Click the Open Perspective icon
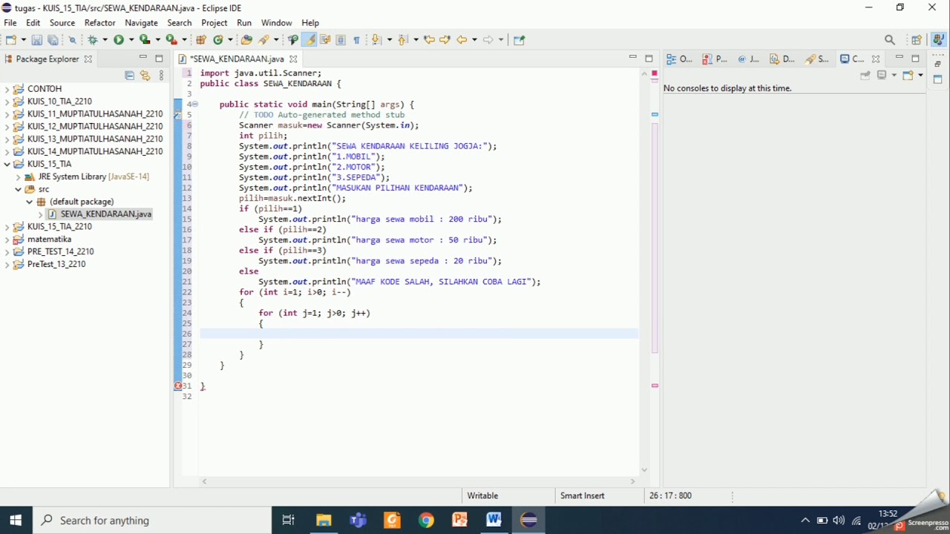The image size is (950, 534). tap(917, 40)
